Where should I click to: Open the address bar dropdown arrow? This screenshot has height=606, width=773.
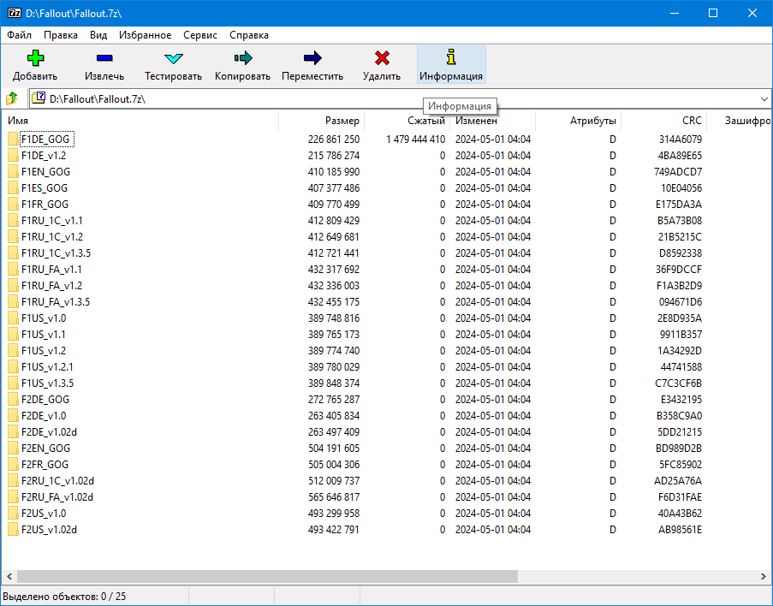point(764,99)
